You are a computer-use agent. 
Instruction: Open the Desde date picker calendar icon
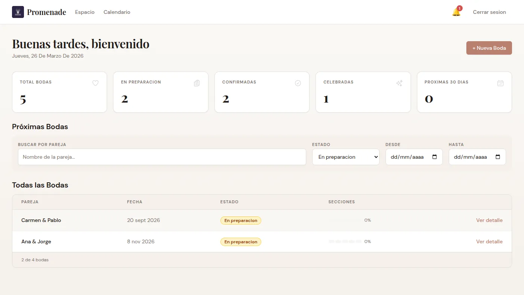click(x=435, y=157)
